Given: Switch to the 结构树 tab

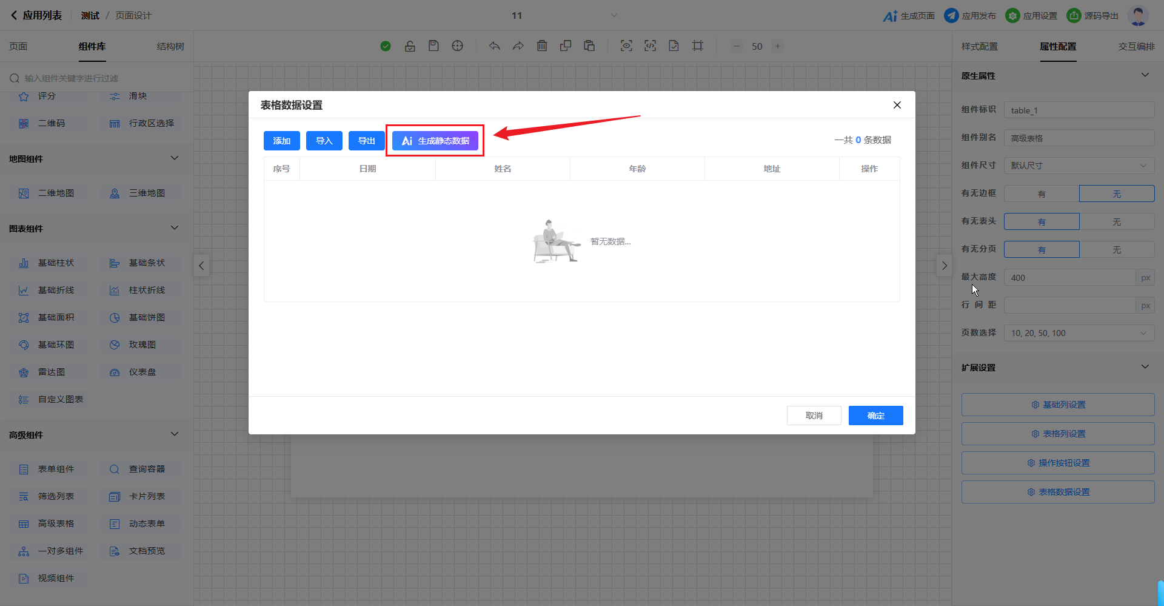Looking at the screenshot, I should pyautogui.click(x=170, y=47).
